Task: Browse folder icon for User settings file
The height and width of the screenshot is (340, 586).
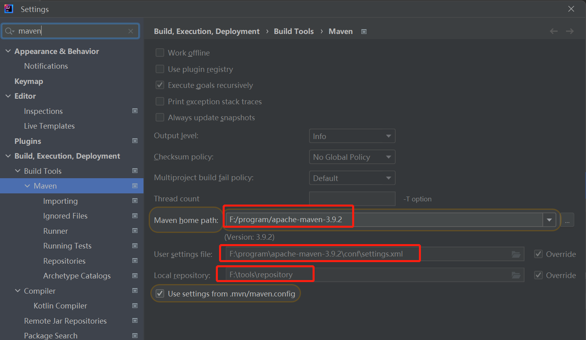Action: 516,254
